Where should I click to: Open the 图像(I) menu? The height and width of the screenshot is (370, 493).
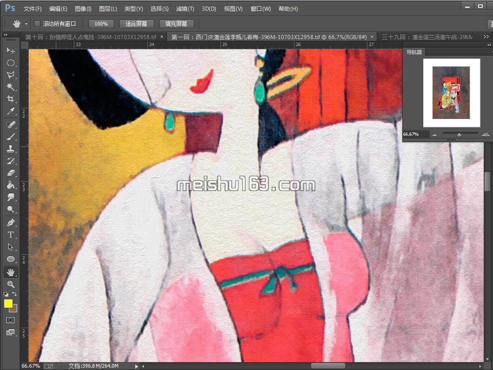coord(83,9)
